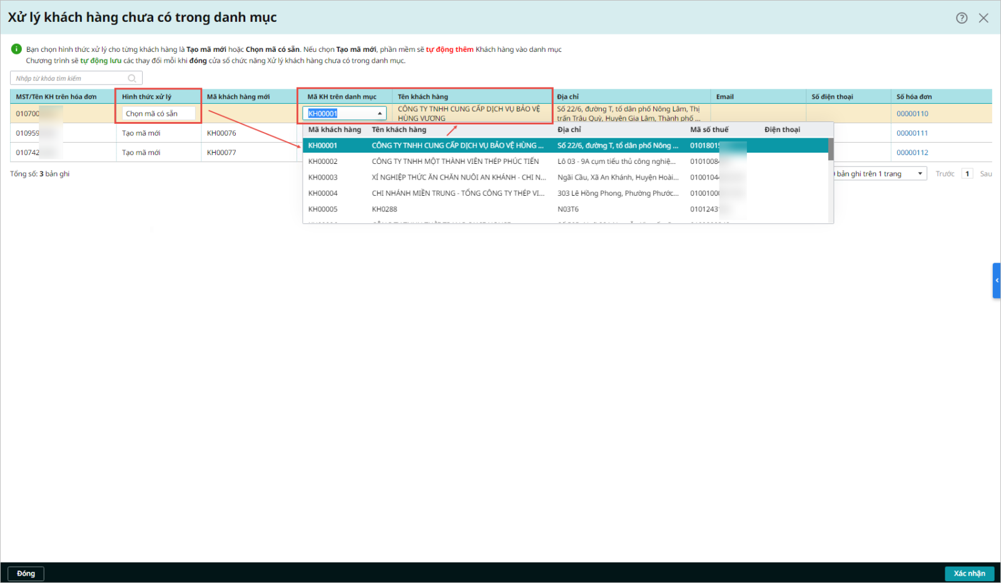Open the 'Chọn mã có sẵn' dropdown
The height and width of the screenshot is (583, 1001).
click(x=158, y=113)
